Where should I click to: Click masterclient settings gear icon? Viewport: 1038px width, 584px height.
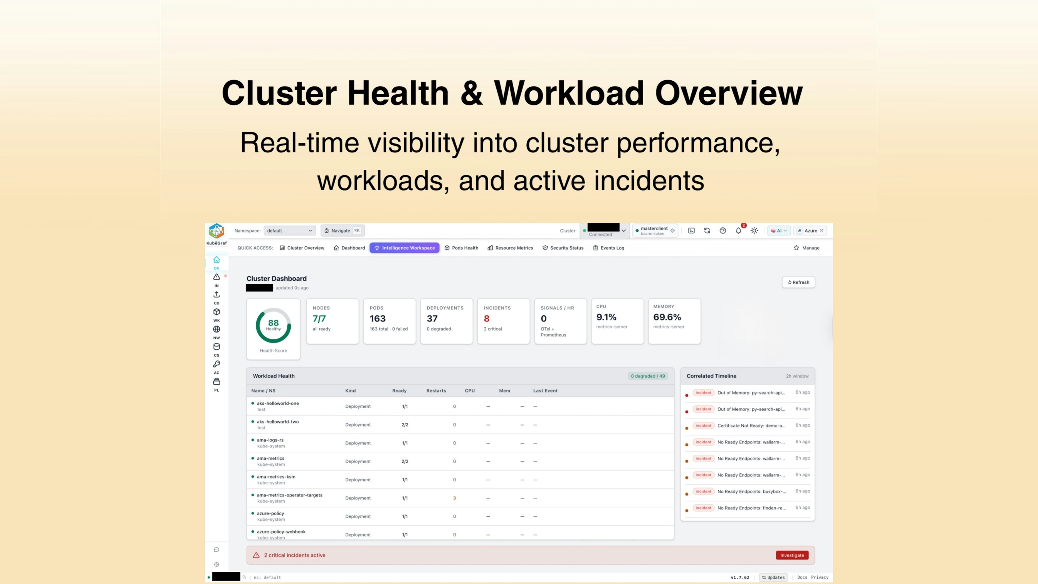672,231
